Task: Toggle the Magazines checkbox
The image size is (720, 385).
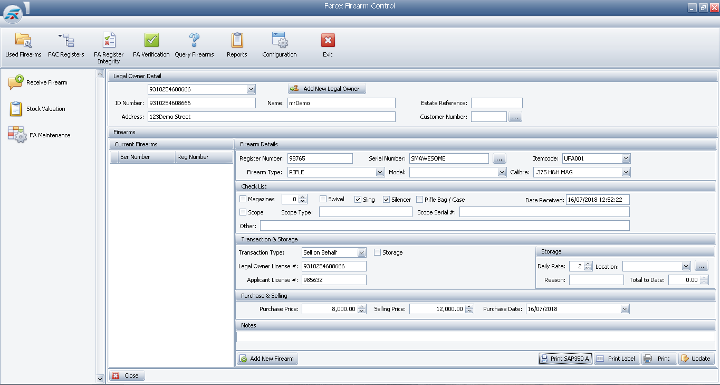Action: click(x=243, y=199)
